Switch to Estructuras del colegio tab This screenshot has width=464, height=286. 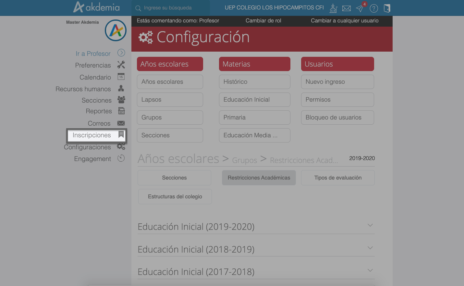(x=175, y=197)
